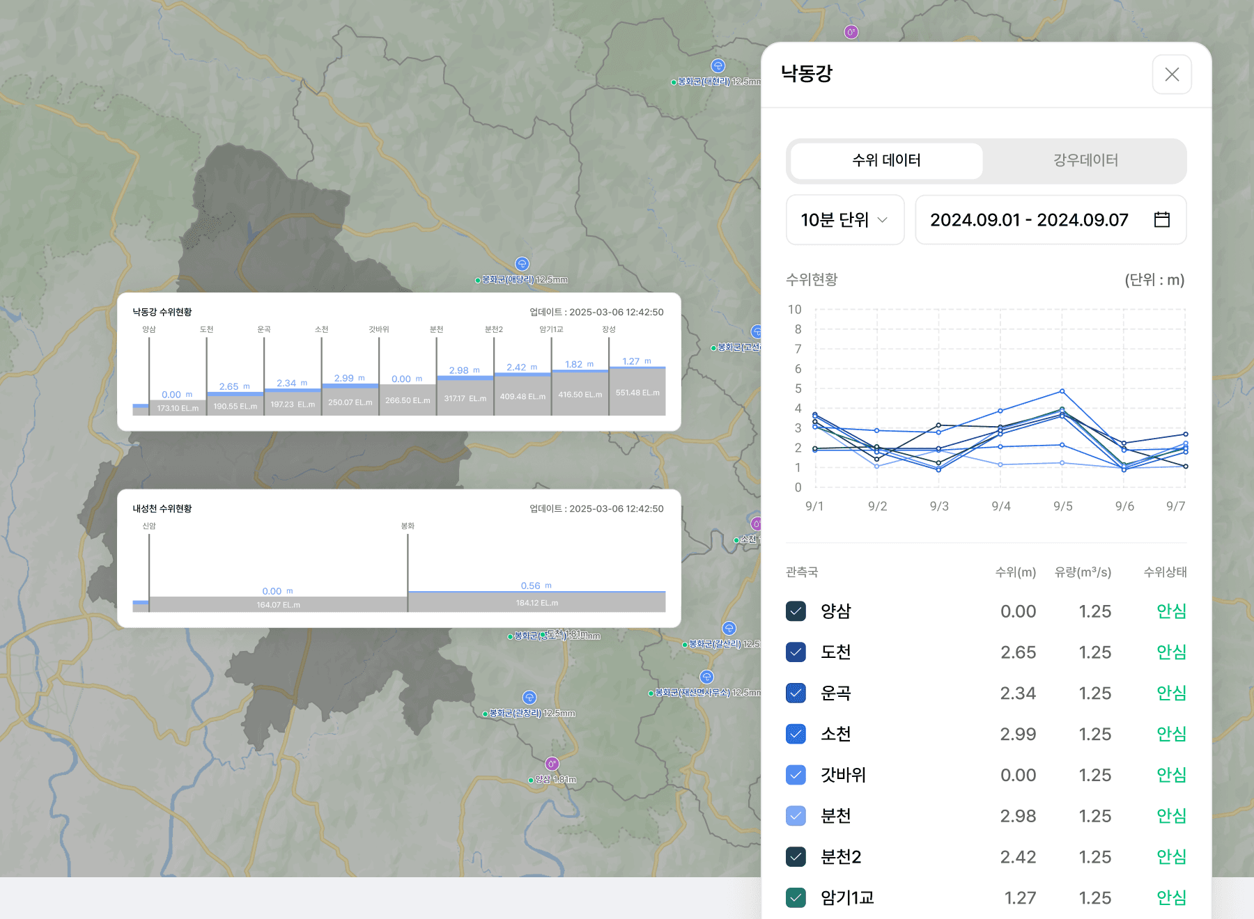
Task: Uncheck the 암기1교 station checkbox
Action: pyautogui.click(x=796, y=897)
